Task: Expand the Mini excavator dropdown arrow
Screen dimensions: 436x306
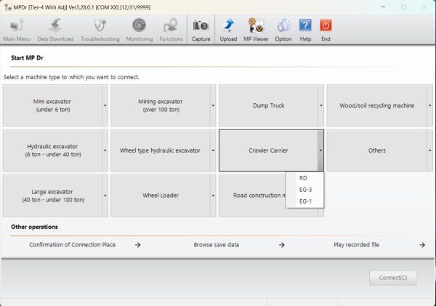Action: [x=105, y=105]
